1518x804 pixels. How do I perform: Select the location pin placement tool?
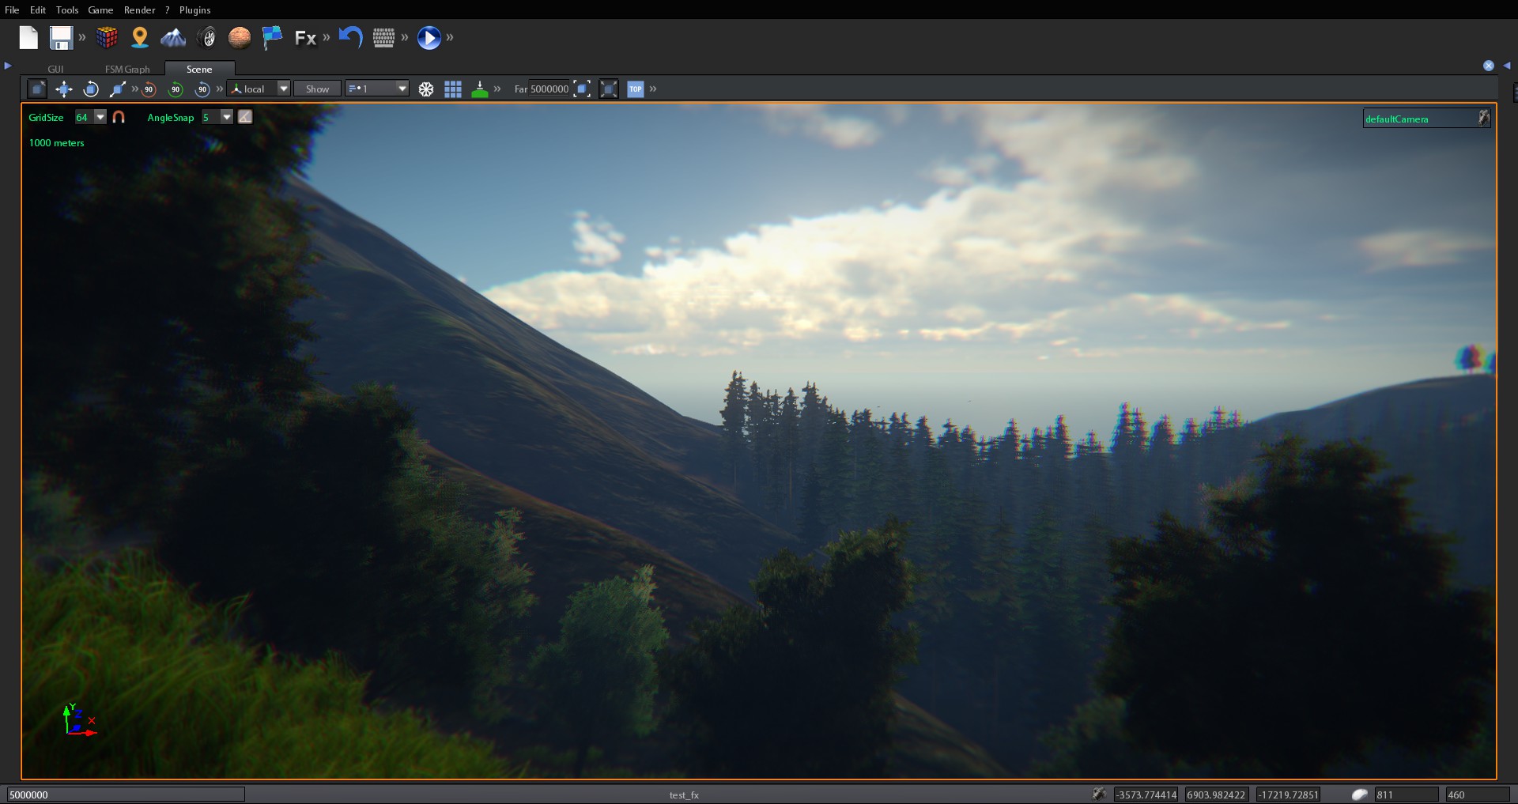(x=140, y=37)
